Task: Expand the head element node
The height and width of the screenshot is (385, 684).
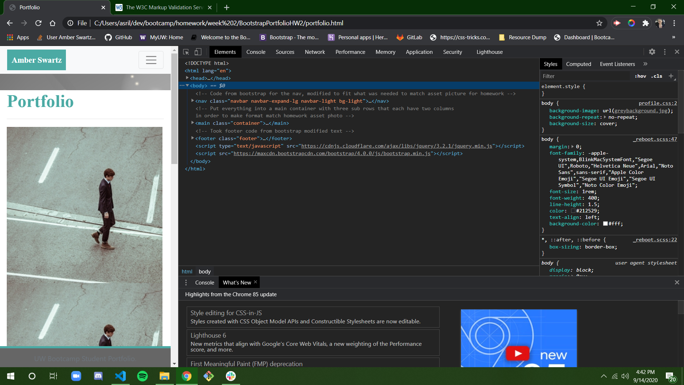Action: (187, 78)
